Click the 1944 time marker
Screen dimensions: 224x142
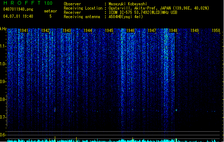pos(88,31)
